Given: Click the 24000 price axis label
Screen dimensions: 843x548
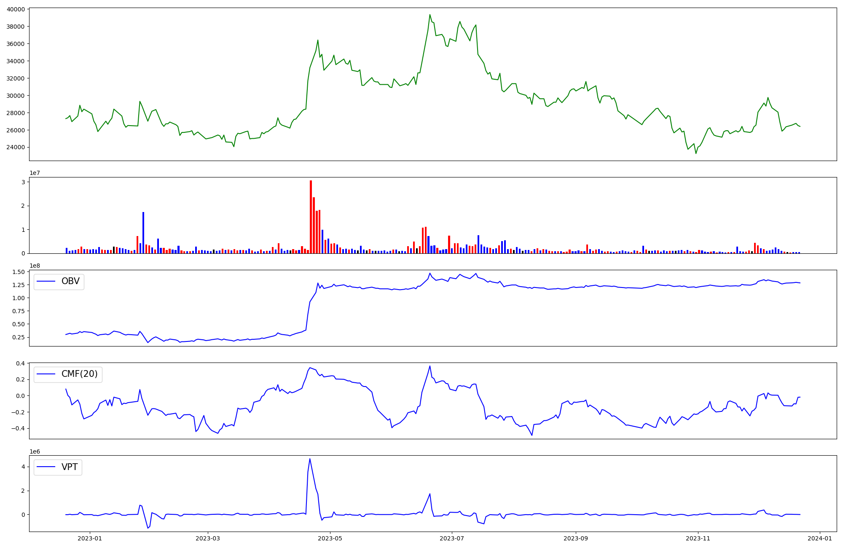Looking at the screenshot, I should pyautogui.click(x=16, y=148).
